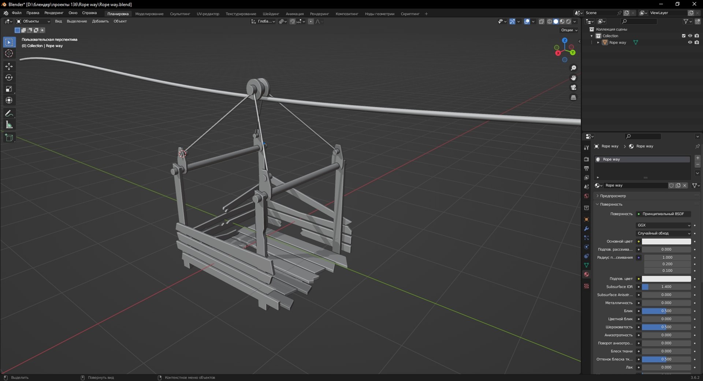Activate the Move tool
Viewport: 703px width, 381px height.
tap(9, 66)
